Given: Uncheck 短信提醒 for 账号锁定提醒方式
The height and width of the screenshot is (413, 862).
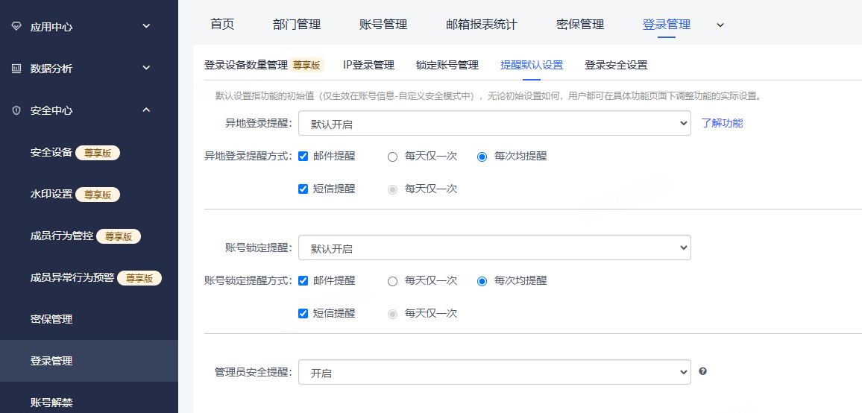Looking at the screenshot, I should 303,313.
